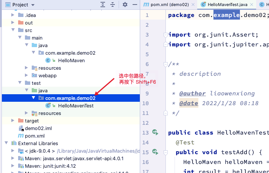Click the HelloMaven class icon
269x173 pixels.
[x=48, y=60]
